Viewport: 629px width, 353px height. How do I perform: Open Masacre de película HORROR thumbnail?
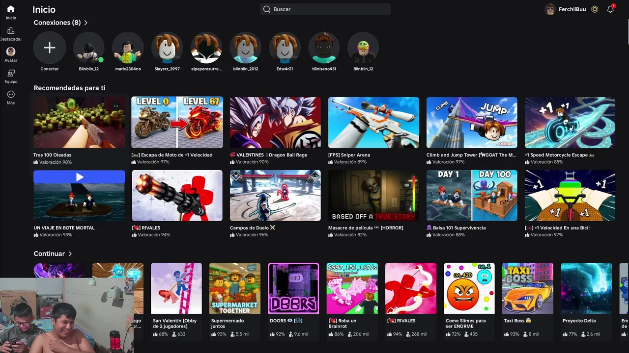(x=373, y=196)
